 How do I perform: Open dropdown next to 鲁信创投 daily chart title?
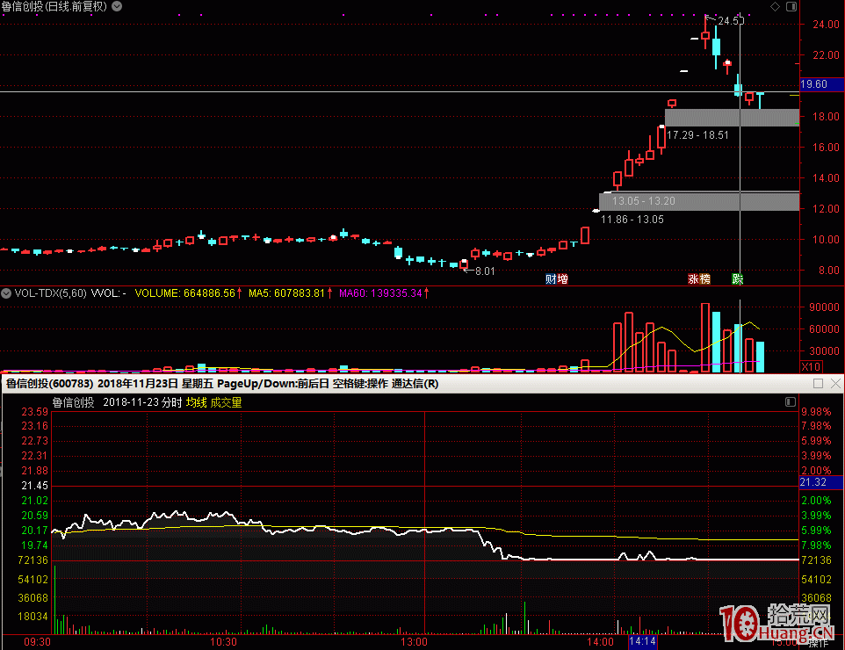tap(118, 6)
